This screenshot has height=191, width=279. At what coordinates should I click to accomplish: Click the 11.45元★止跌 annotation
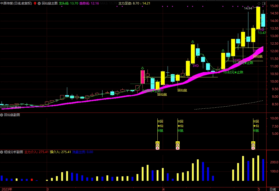point(243,63)
